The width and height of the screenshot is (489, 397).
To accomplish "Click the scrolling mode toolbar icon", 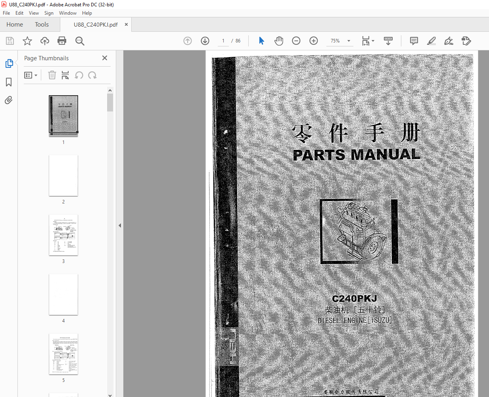I will [x=388, y=41].
